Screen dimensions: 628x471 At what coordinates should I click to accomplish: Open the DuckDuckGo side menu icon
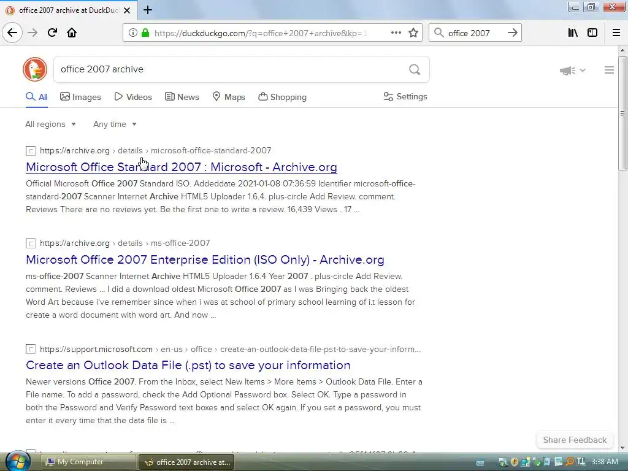[609, 70]
